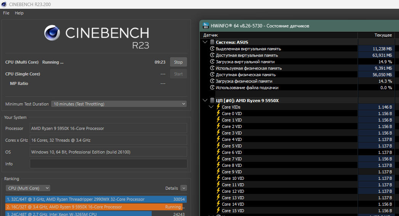The height and width of the screenshot is (216, 399).
Task: Click the HWiNFO window icon
Action: click(206, 26)
